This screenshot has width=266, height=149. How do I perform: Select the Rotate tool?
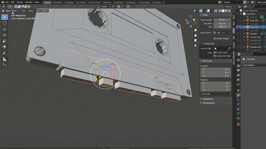(x=5, y=35)
